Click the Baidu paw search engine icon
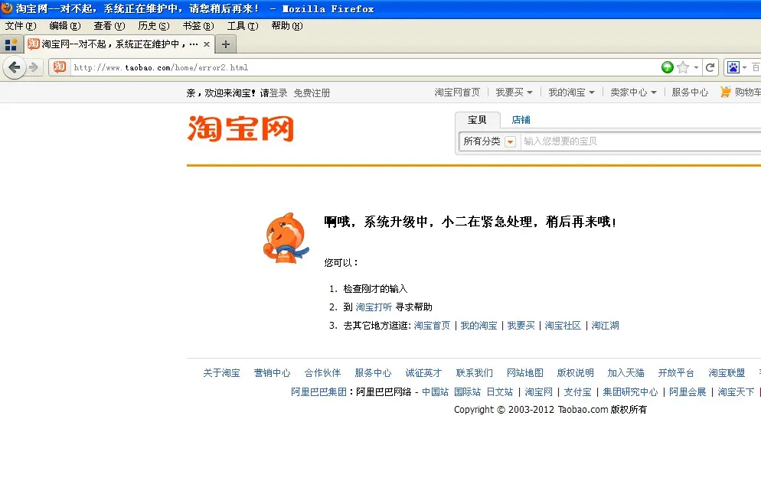This screenshot has height=500, width=761. point(733,67)
